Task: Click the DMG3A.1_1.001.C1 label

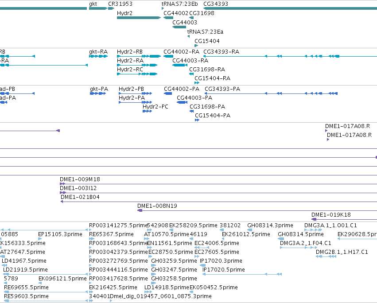Action: [x=330, y=225]
